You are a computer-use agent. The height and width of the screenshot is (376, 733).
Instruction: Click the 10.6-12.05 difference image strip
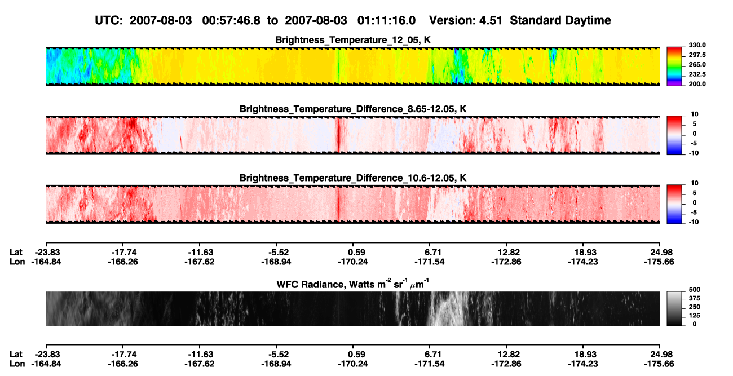click(x=353, y=204)
